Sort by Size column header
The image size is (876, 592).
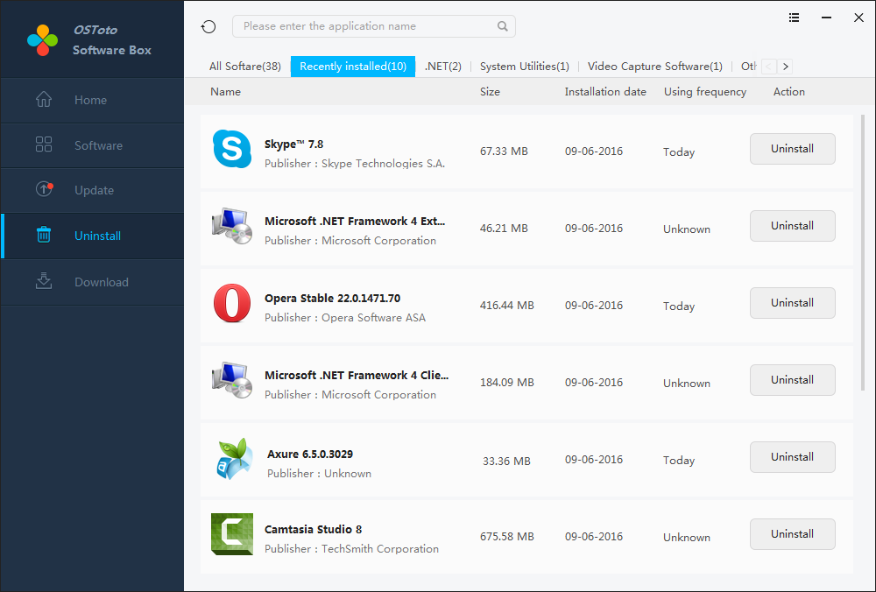coord(490,92)
